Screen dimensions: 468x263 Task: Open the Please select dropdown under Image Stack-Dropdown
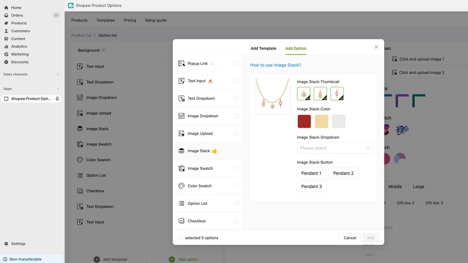coord(335,148)
